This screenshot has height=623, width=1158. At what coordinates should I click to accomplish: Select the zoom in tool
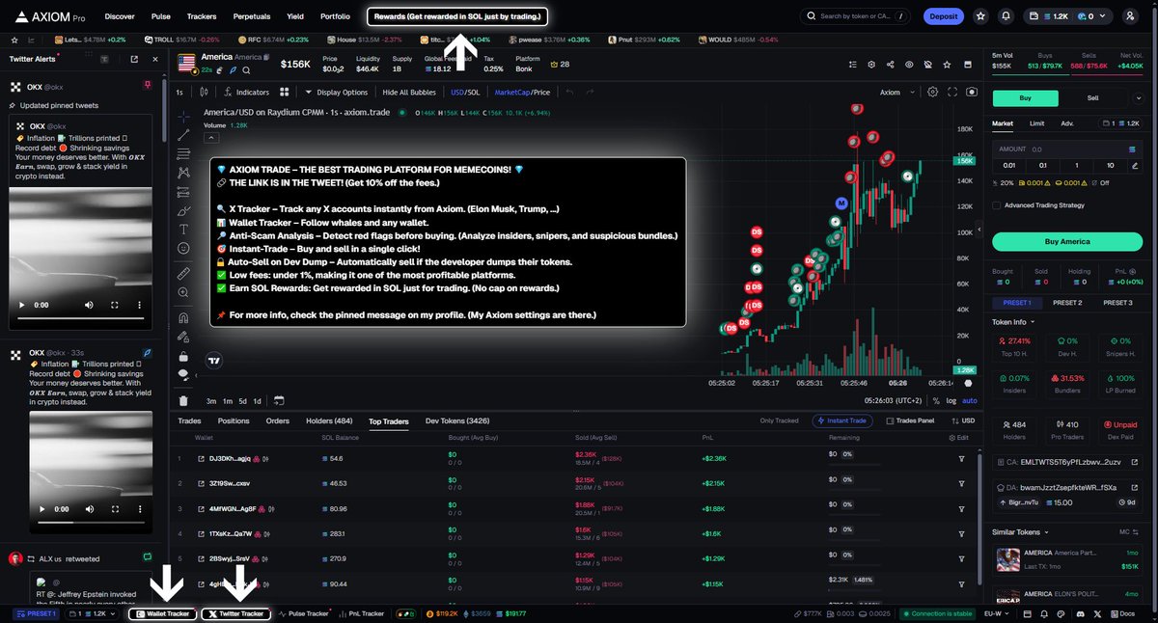(x=183, y=293)
